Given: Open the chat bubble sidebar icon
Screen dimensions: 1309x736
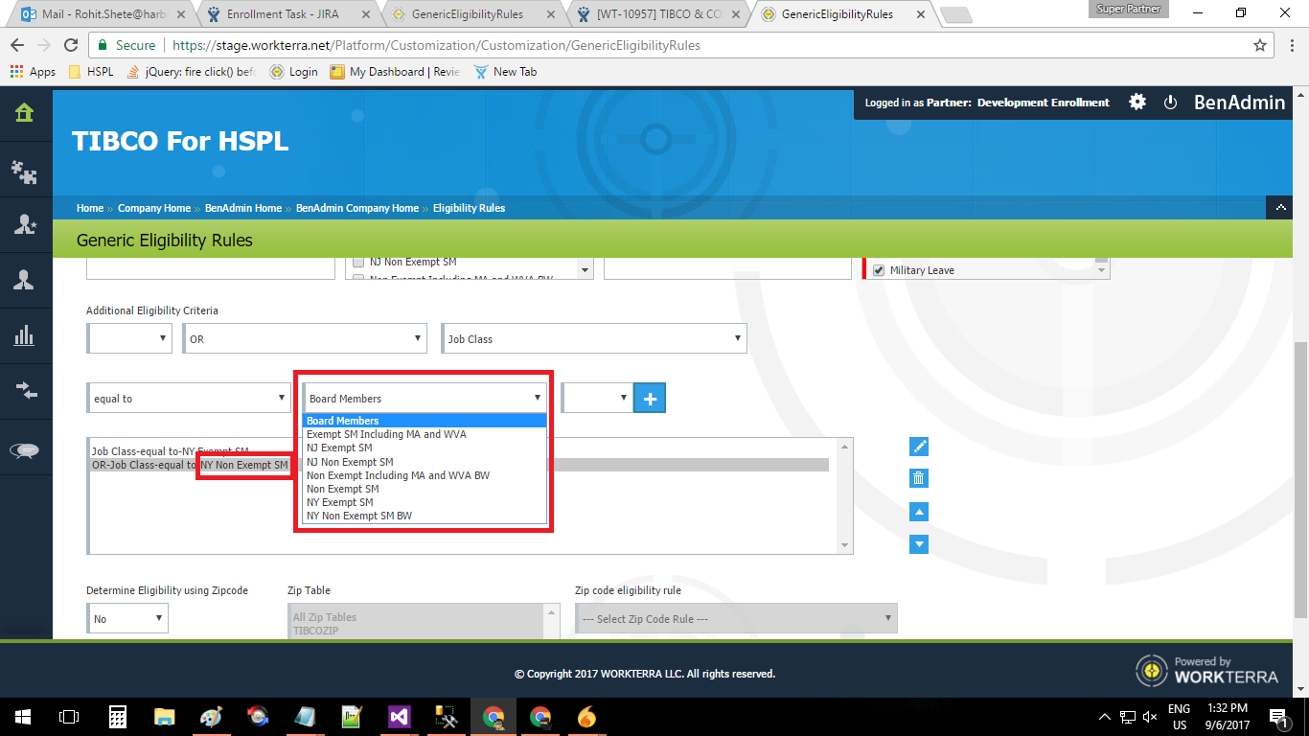Looking at the screenshot, I should tap(24, 450).
